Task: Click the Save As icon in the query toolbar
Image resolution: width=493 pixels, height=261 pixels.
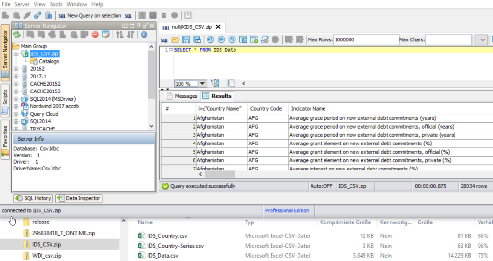Action: tap(197, 39)
